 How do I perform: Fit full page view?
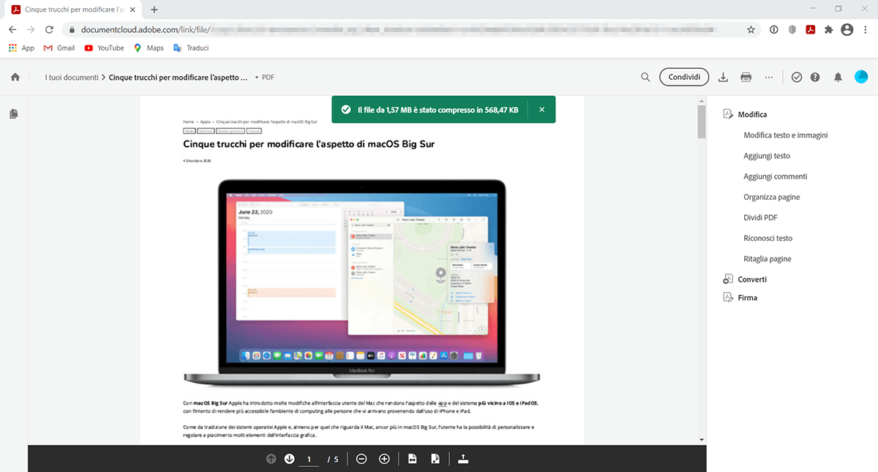(435, 459)
